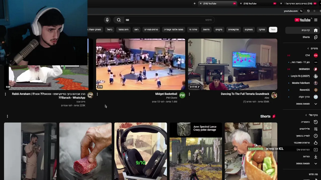Open הורדות downloads entry
The image size is (321, 180).
coord(303,156)
